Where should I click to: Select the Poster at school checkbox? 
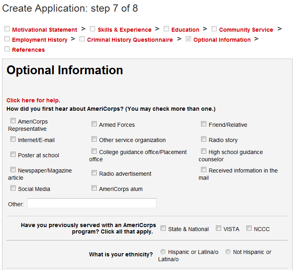(13, 154)
